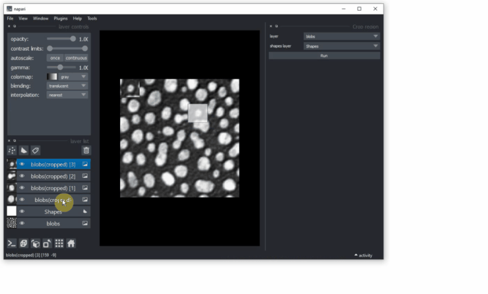Close the Crop region panel
Screen dimensions: 488x294
(x=271, y=26)
